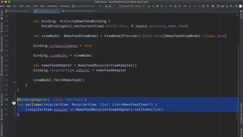The height and width of the screenshot is (137, 243).
Task: Click the NewsFeedActivity.kt breadcrumb file
Action: coord(84,6)
